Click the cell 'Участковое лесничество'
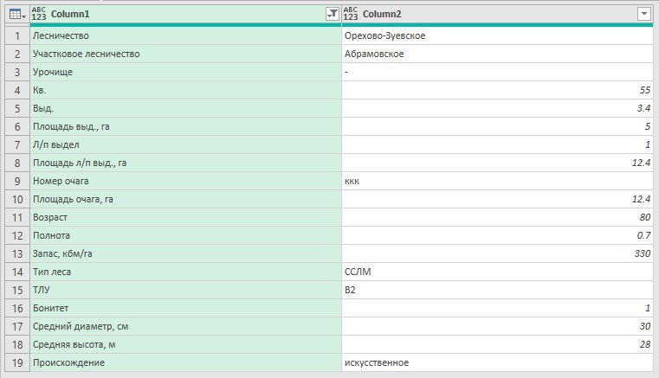The height and width of the screenshot is (378, 659). pos(186,54)
